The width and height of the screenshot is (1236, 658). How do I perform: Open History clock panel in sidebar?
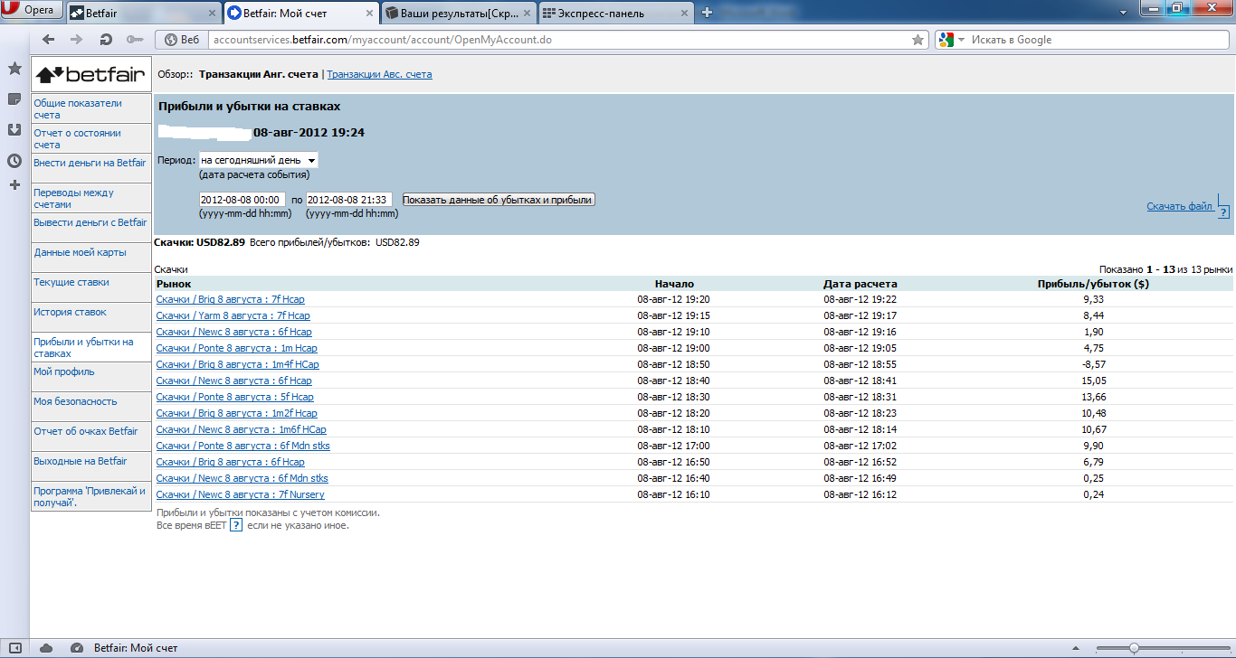pos(14,161)
